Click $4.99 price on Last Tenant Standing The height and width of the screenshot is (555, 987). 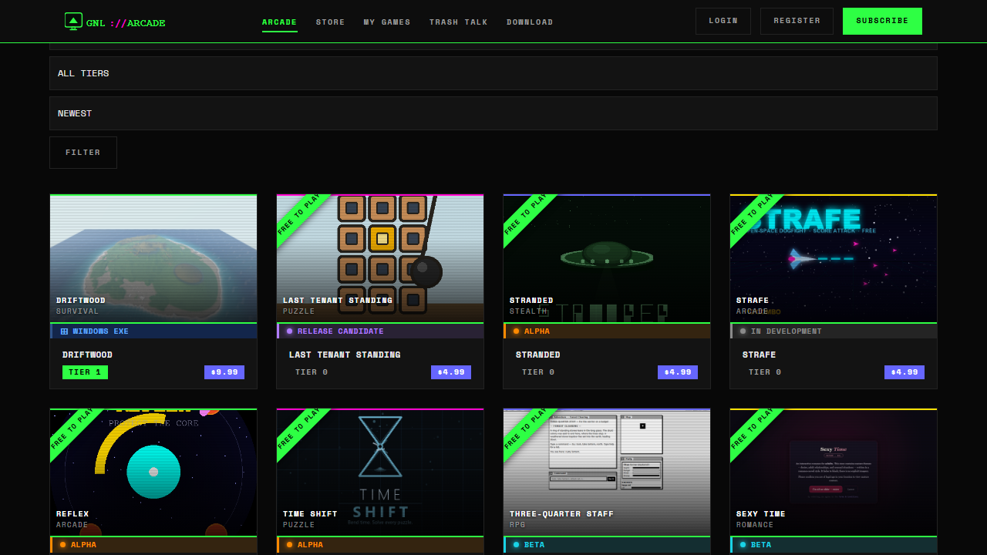tap(451, 372)
